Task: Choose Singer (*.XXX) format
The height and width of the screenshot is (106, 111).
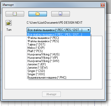Action: coord(59,74)
